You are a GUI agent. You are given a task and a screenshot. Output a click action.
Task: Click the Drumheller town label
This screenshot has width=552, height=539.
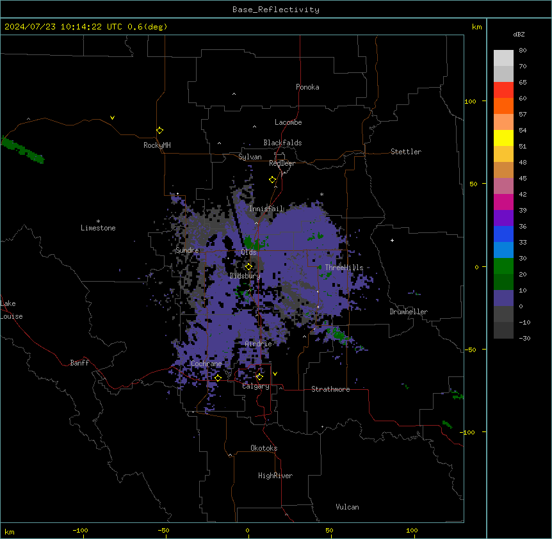click(x=409, y=312)
